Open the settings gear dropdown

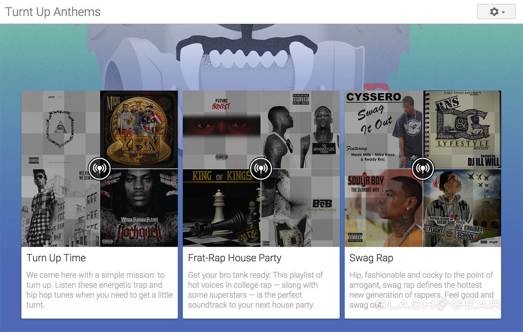tap(496, 12)
